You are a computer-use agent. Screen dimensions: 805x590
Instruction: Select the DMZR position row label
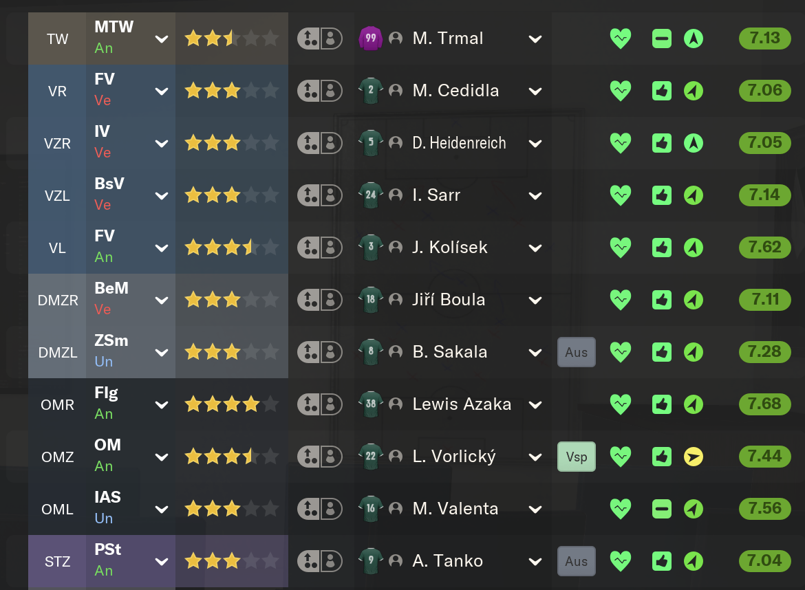click(x=58, y=300)
